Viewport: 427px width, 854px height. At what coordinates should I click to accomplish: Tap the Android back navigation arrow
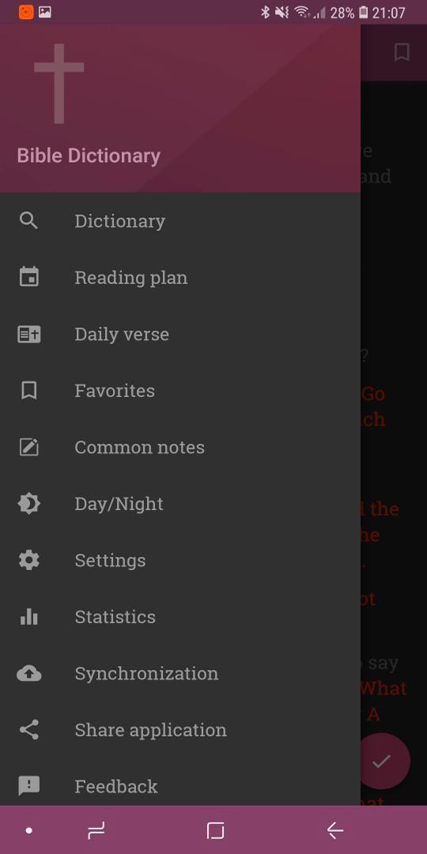pyautogui.click(x=335, y=830)
